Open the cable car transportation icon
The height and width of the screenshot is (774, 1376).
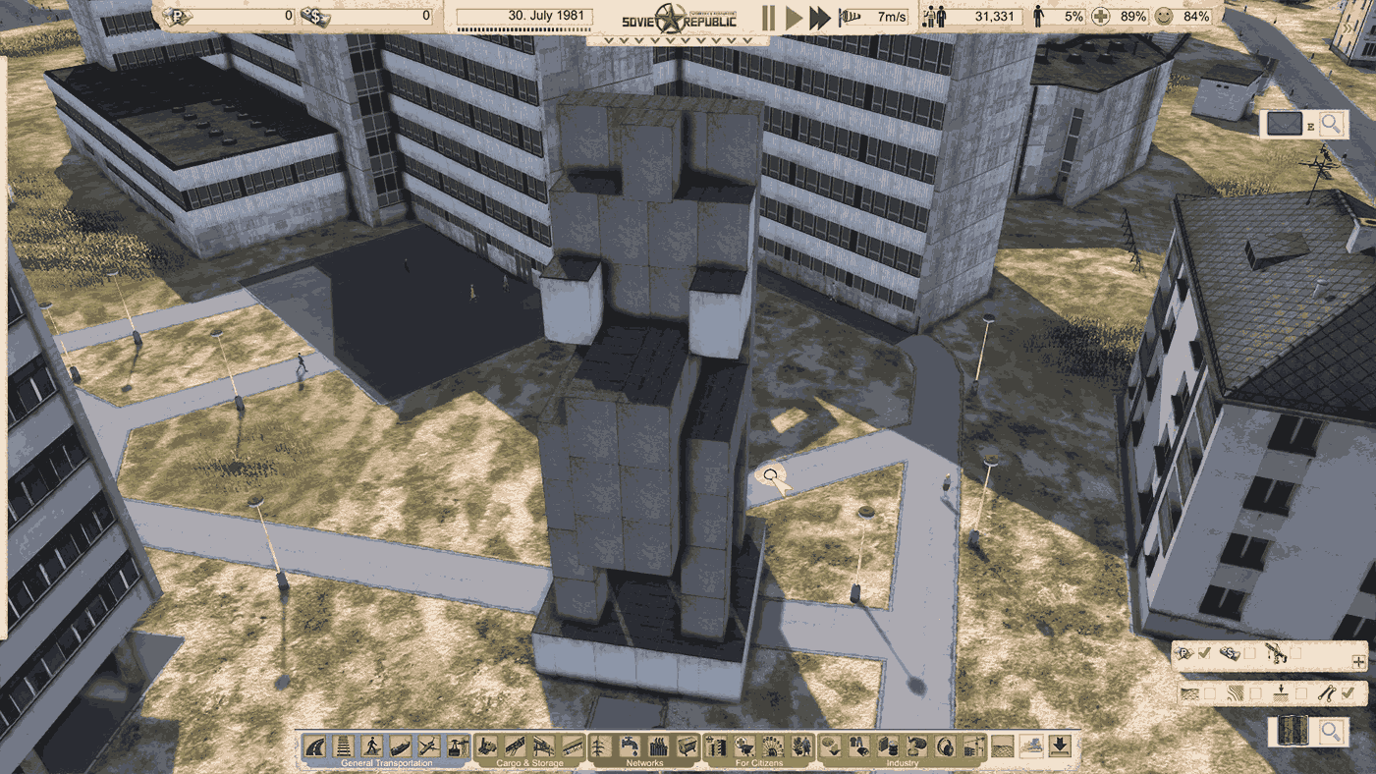tap(457, 746)
